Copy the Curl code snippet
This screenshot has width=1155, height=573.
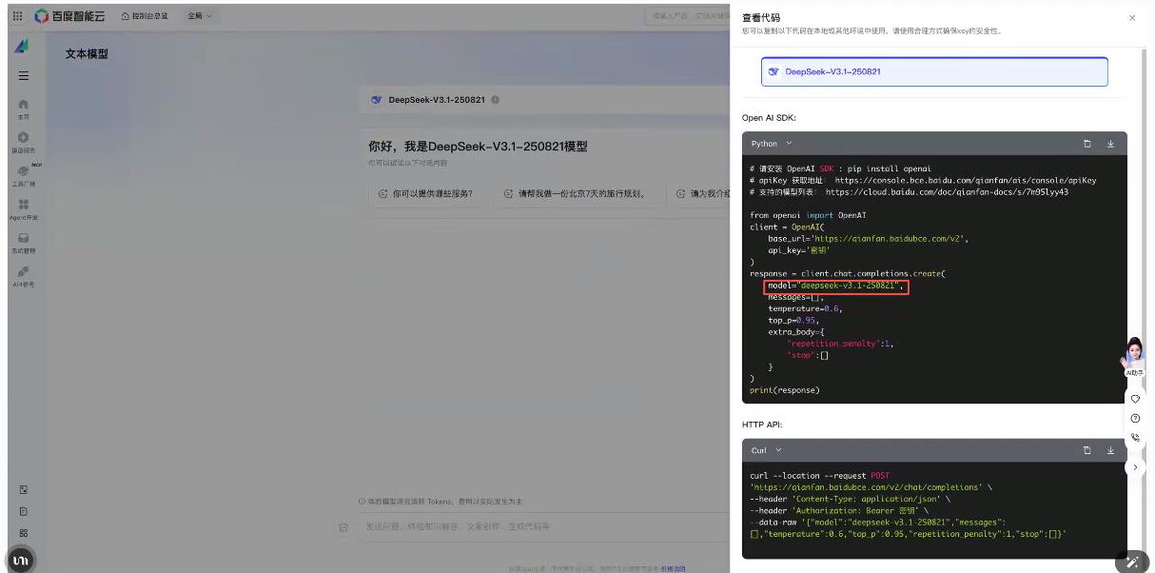point(1087,450)
